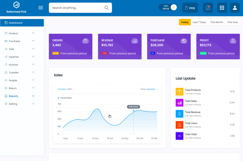Click the search magnifier icon
Image resolution: width=243 pixels, height=161 pixels.
tap(107, 8)
